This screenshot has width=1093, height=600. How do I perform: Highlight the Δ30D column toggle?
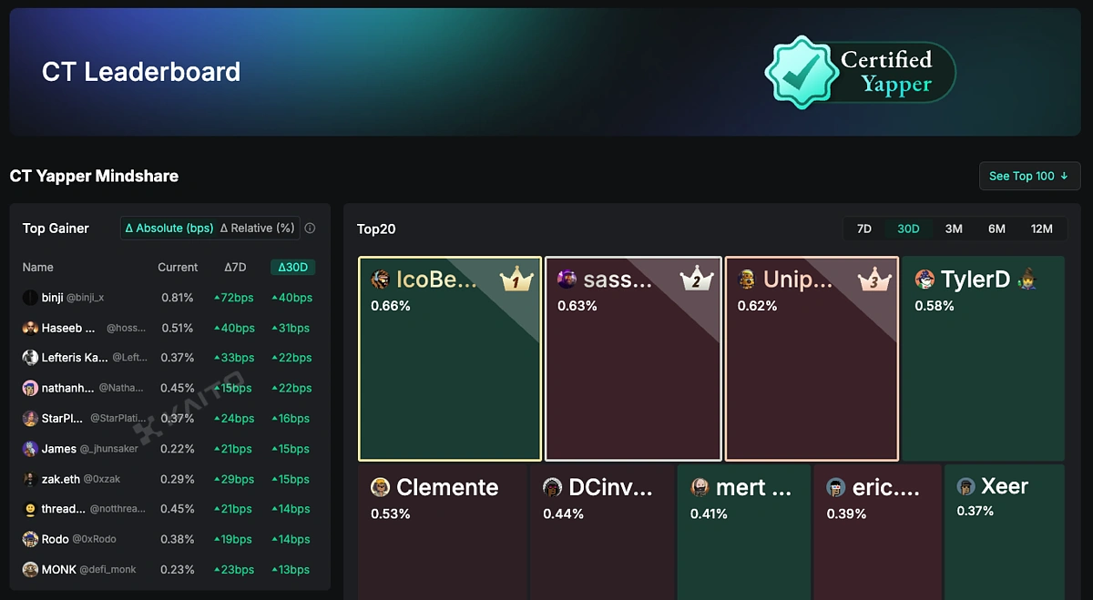coord(293,267)
